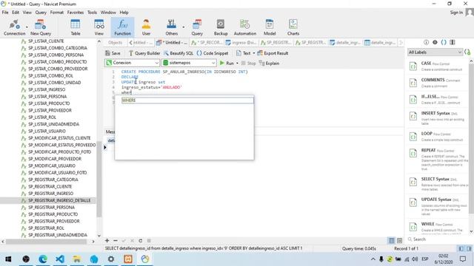Switch to the Objects tab
Screen dimensions: 474x266
(116, 43)
